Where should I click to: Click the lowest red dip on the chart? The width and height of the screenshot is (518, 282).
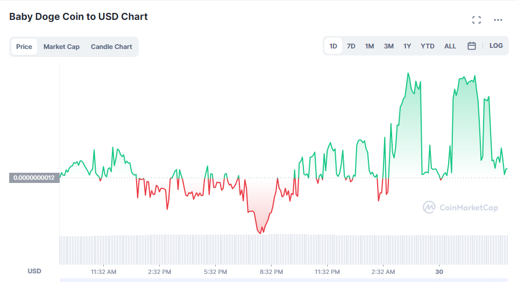[261, 232]
